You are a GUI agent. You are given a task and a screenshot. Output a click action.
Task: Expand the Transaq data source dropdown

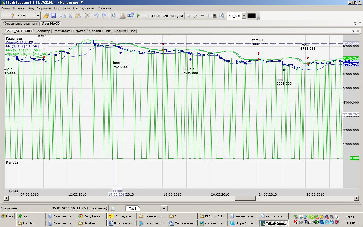click(x=37, y=16)
